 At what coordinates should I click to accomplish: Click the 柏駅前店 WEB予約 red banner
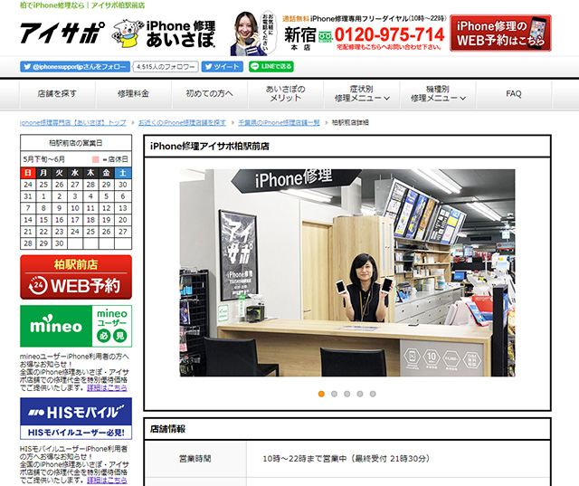click(76, 277)
